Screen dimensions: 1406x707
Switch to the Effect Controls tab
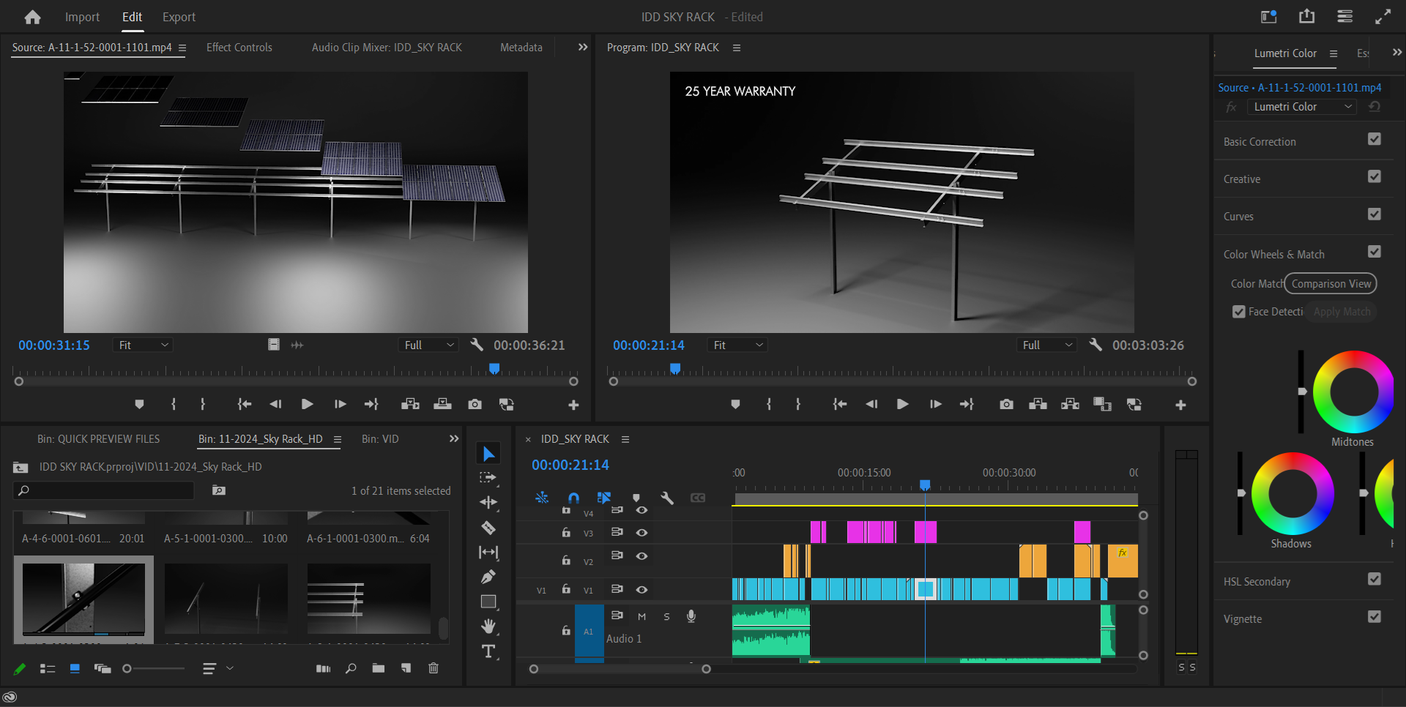pos(239,48)
